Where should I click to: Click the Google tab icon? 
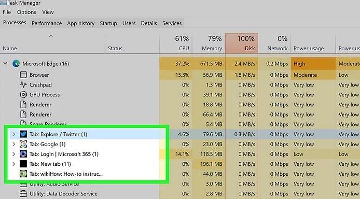[23, 144]
